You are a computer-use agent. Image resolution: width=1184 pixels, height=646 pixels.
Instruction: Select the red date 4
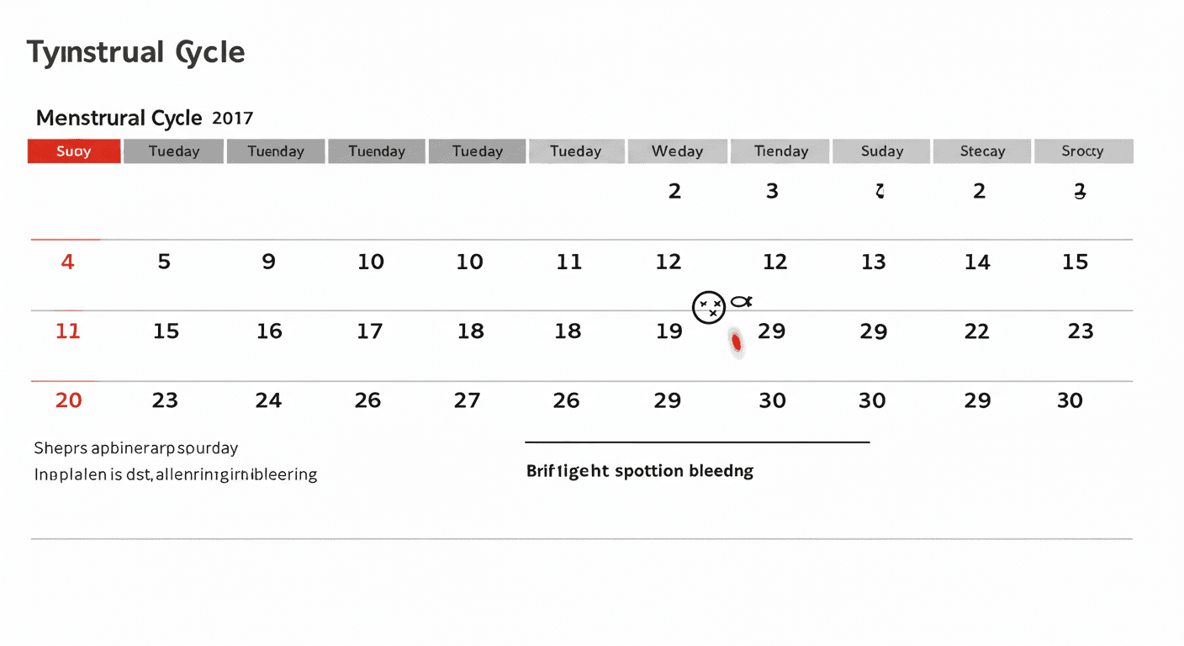tap(67, 262)
